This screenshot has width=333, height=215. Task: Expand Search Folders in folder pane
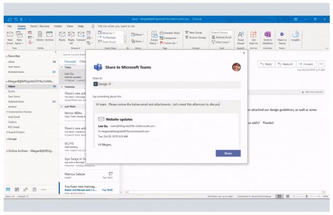pos(7,132)
